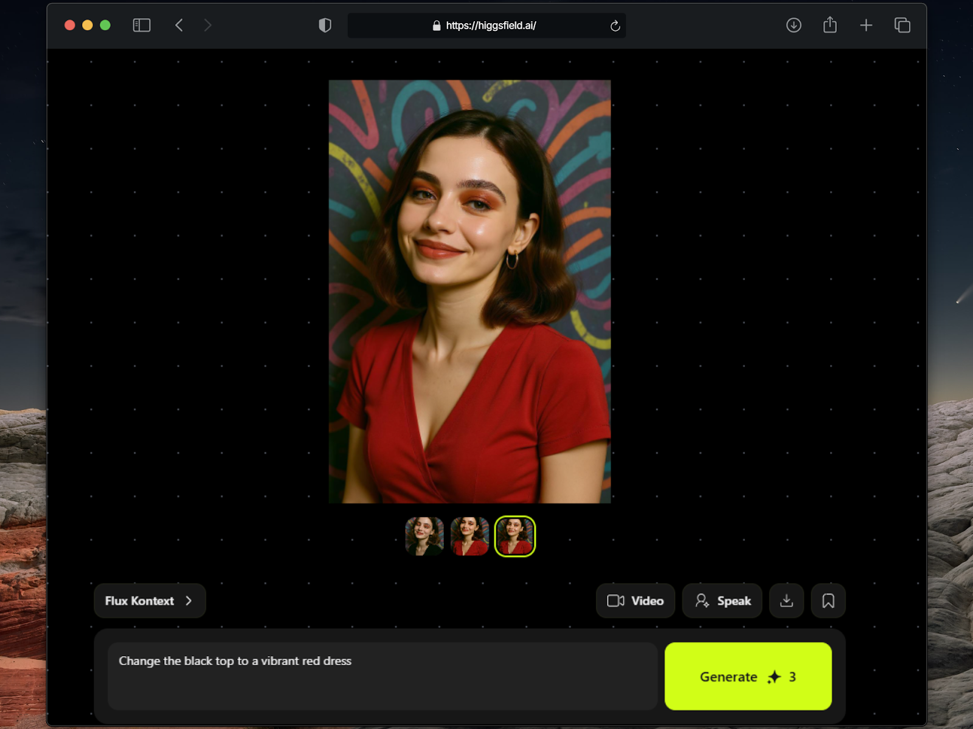
Task: Toggle the Safari sidebar panel
Action: click(142, 25)
